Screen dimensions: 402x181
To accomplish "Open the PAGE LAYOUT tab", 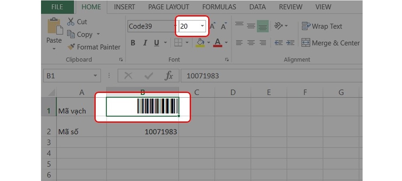I will pos(168,7).
